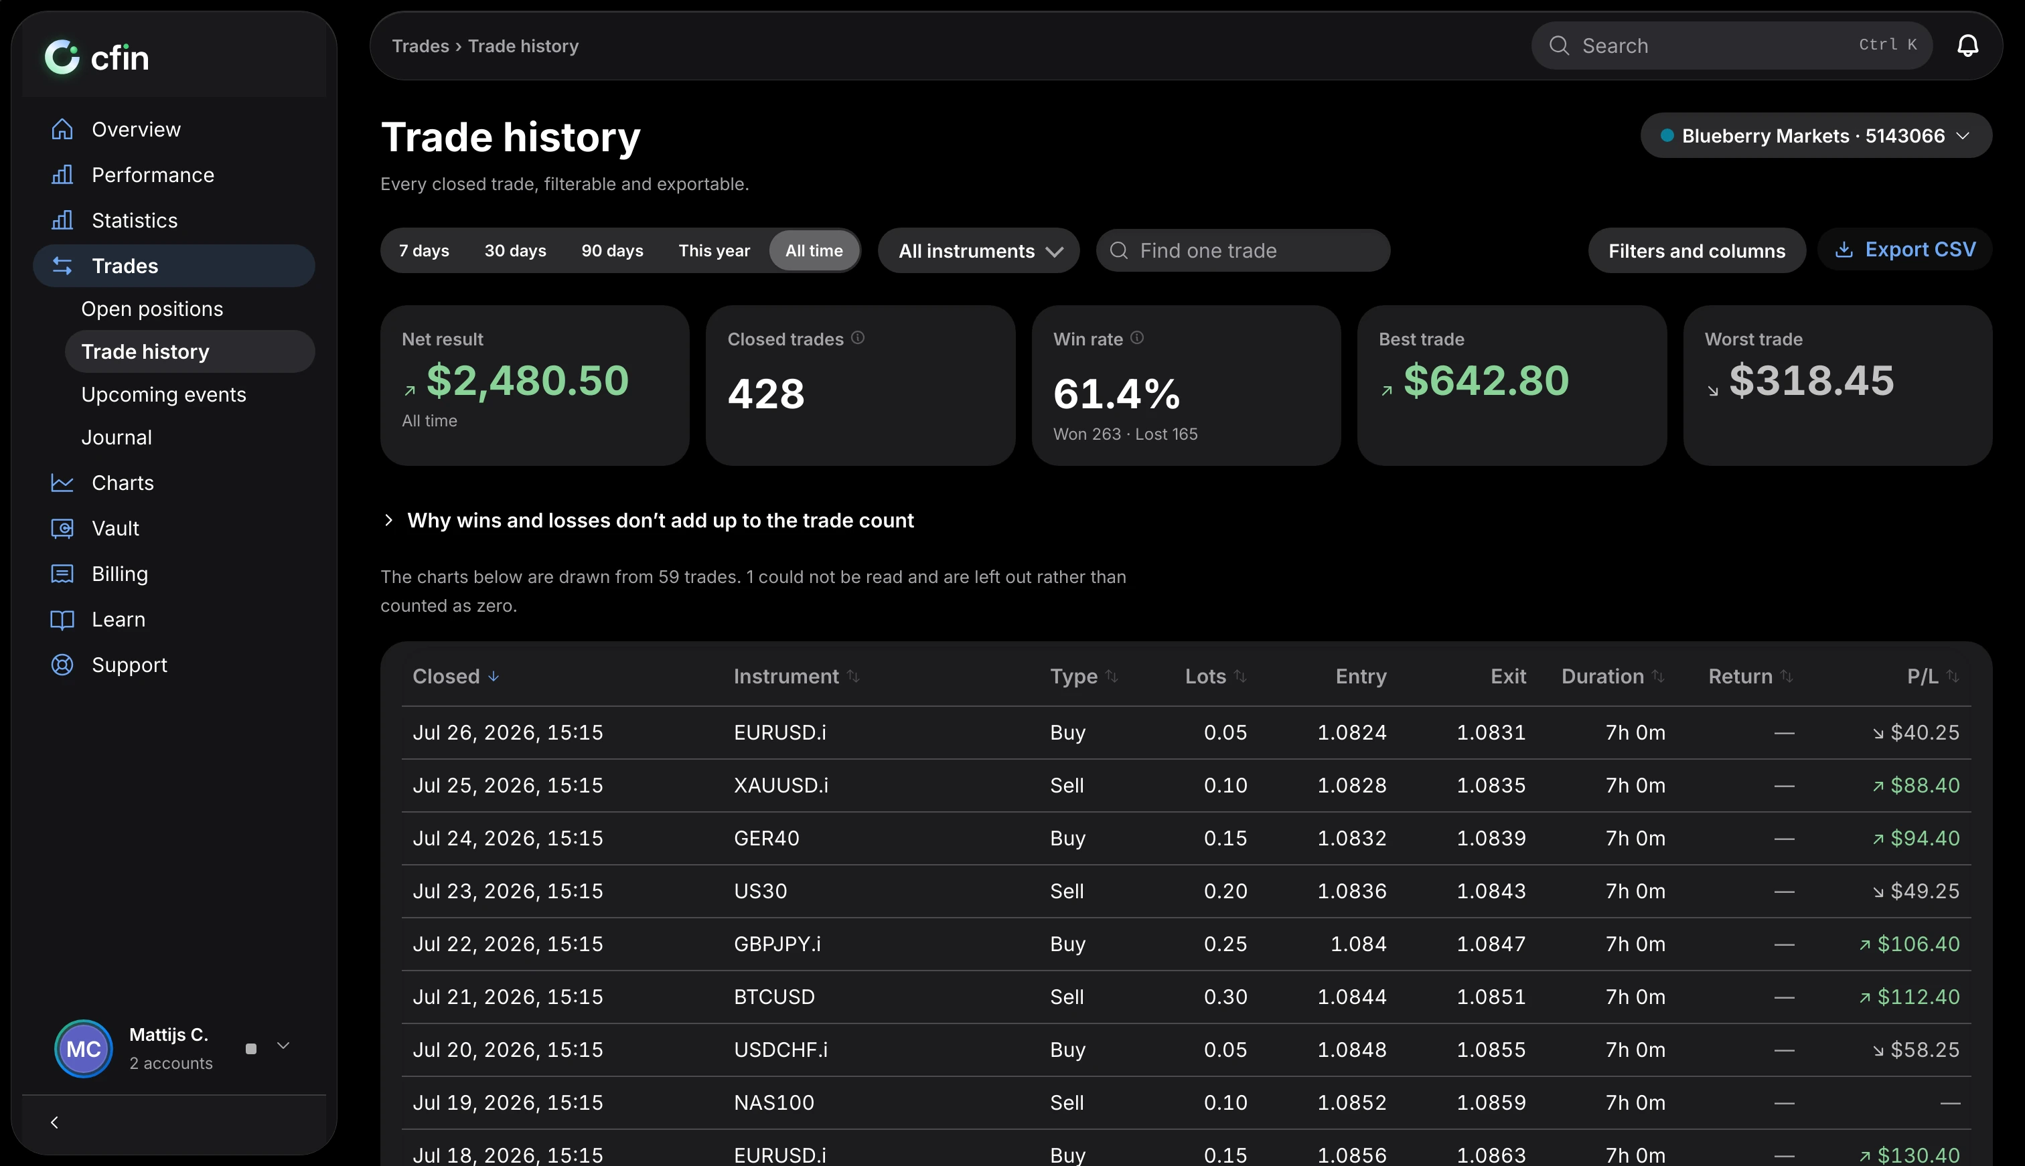Click the MC user avatar

(x=83, y=1048)
